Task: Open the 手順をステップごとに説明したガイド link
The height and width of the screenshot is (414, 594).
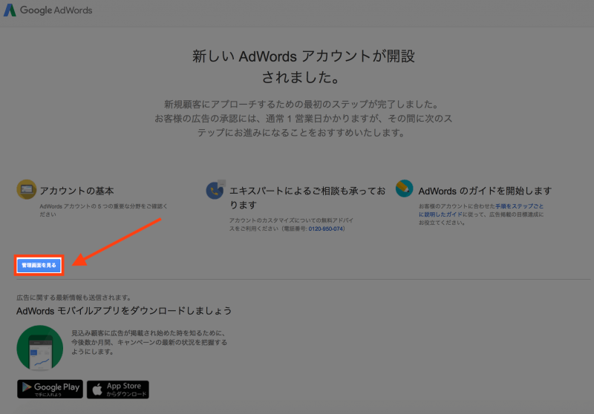Action: [x=481, y=210]
